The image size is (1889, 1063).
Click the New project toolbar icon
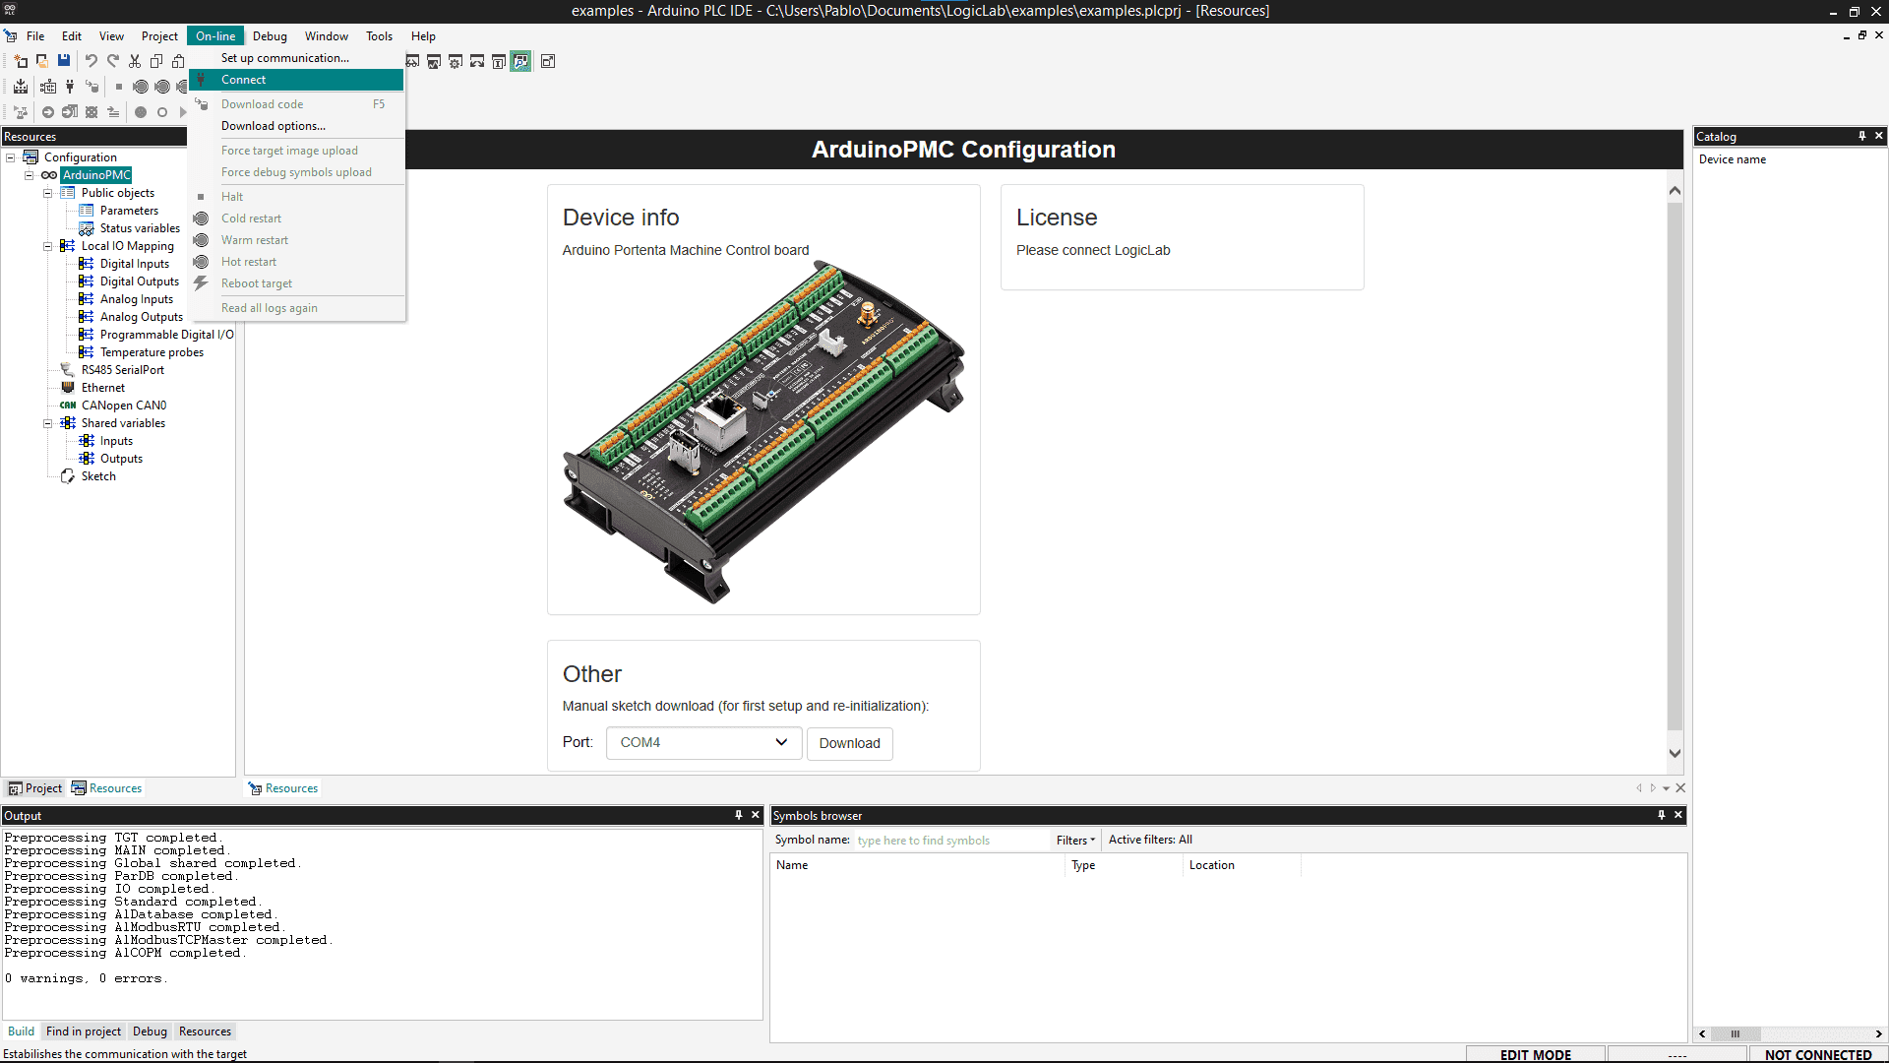point(21,61)
